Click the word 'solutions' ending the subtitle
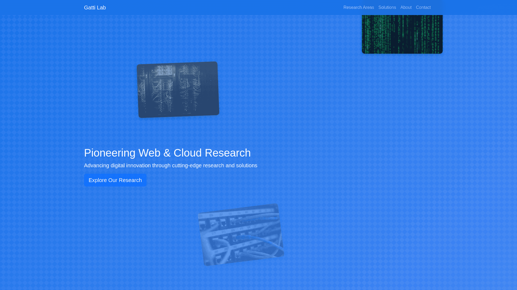The width and height of the screenshot is (517, 290). pos(246,165)
